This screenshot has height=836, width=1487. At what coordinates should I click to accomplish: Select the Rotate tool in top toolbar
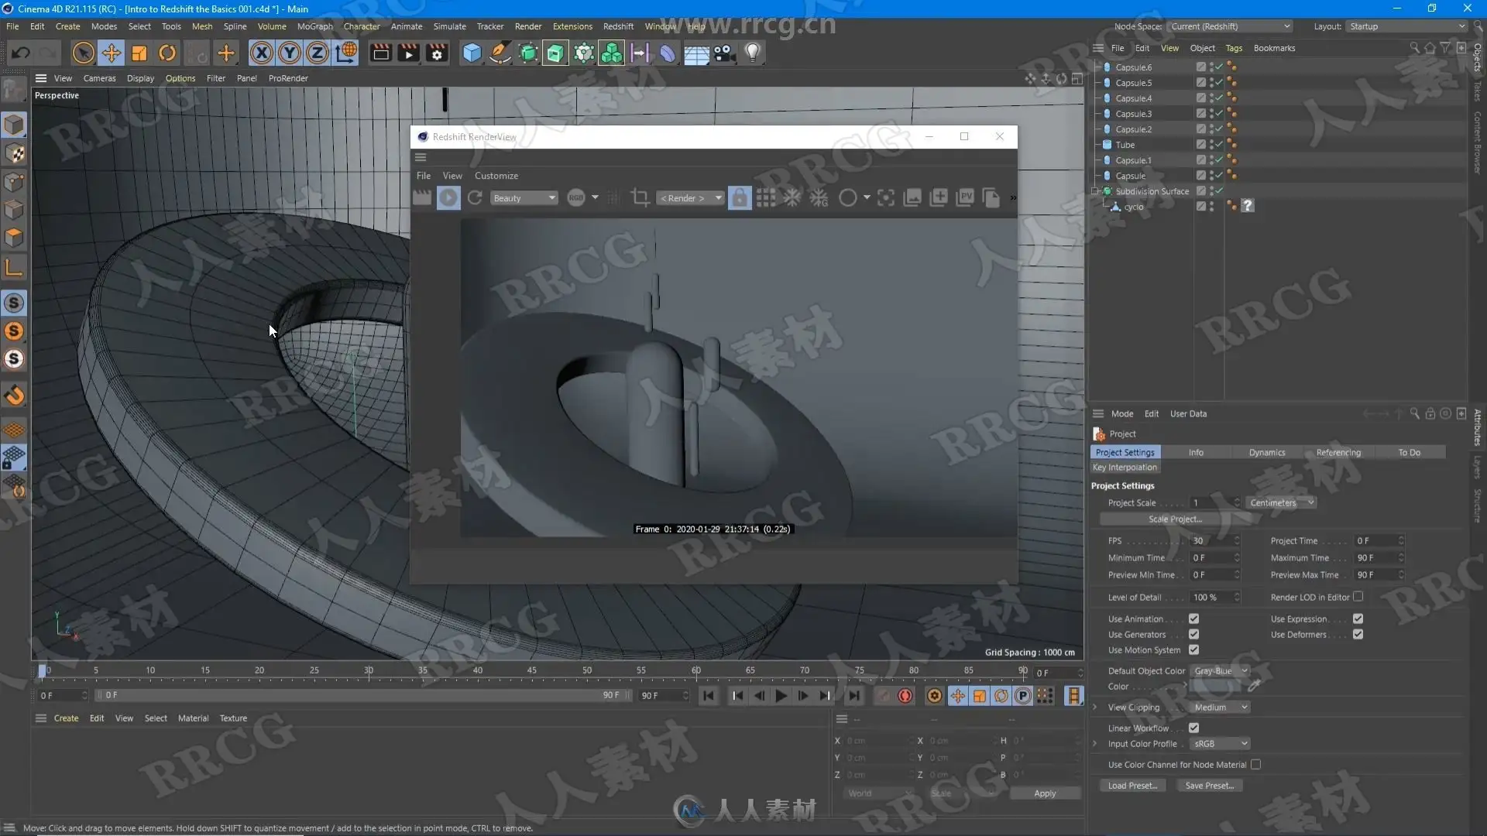167,53
